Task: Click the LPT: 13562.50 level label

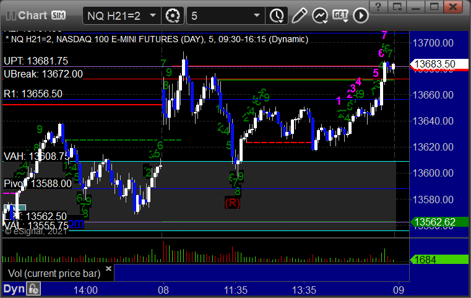Action: click(x=35, y=216)
